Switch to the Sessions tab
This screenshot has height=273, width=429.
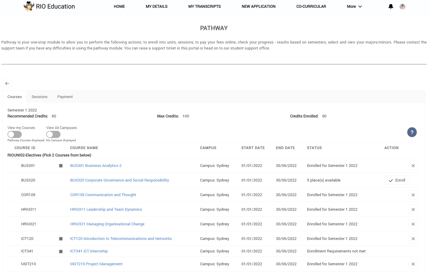click(39, 97)
